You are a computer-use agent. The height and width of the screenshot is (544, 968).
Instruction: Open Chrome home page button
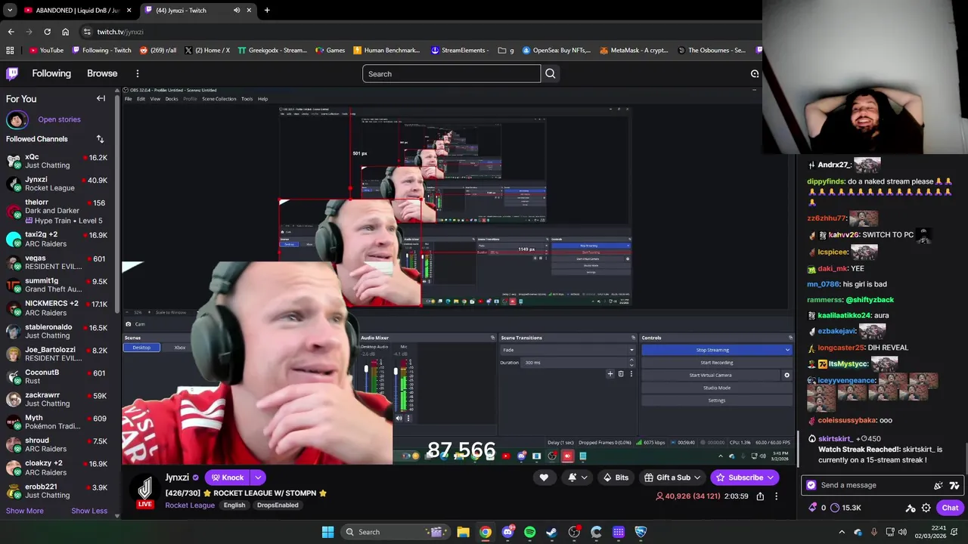(x=65, y=32)
